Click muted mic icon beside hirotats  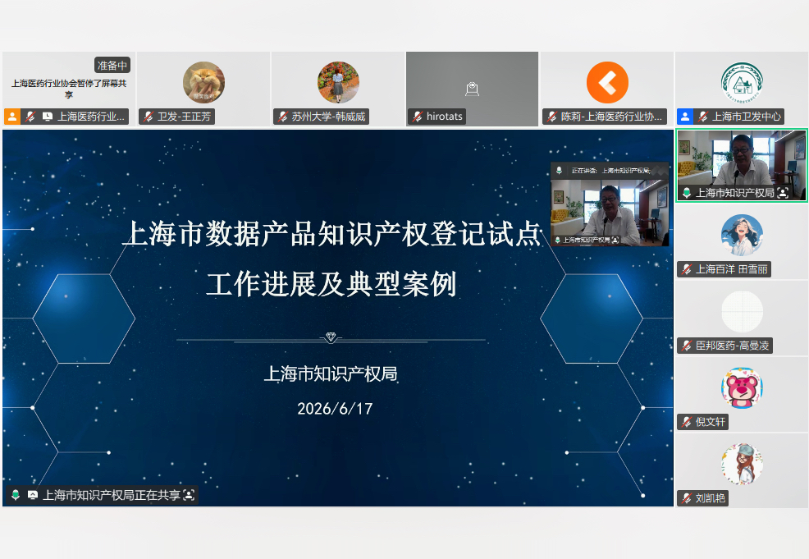click(x=418, y=117)
